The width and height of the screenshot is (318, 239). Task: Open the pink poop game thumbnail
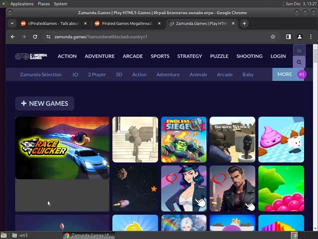pyautogui.click(x=281, y=139)
